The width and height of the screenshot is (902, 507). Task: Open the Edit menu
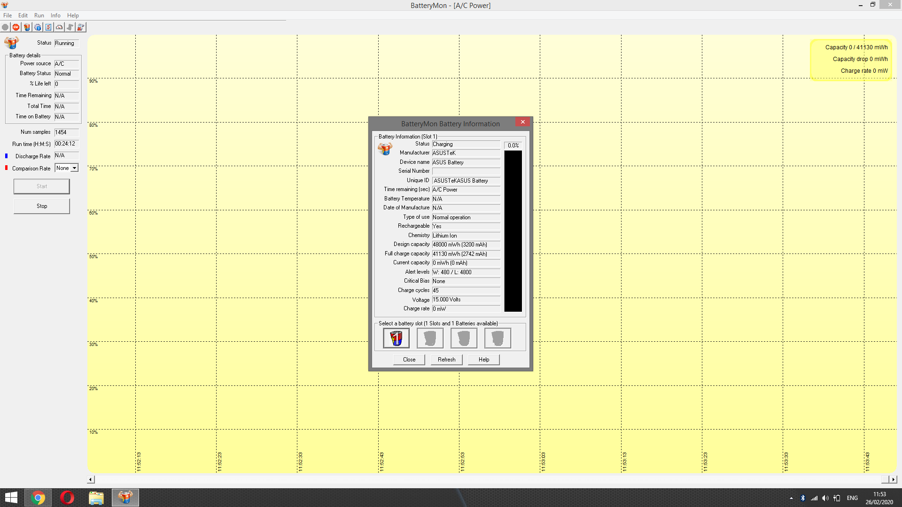click(x=23, y=15)
